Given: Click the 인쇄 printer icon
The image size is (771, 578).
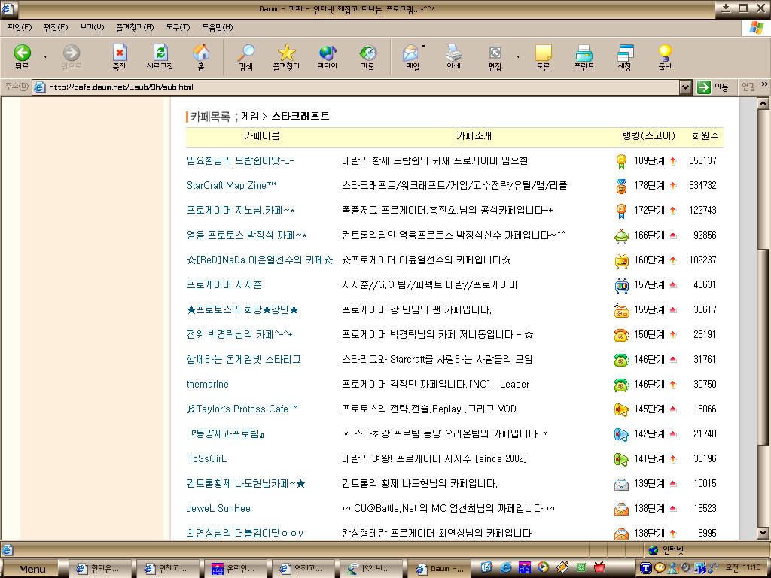Looking at the screenshot, I should (x=453, y=57).
